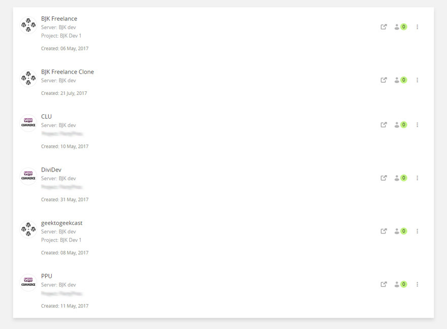Image resolution: width=447 pixels, height=329 pixels.
Task: Expand three-dot menu for BJK Freelance
Action: click(x=417, y=27)
